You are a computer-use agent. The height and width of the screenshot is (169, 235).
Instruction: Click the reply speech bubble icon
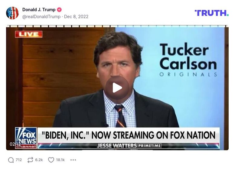point(11,160)
